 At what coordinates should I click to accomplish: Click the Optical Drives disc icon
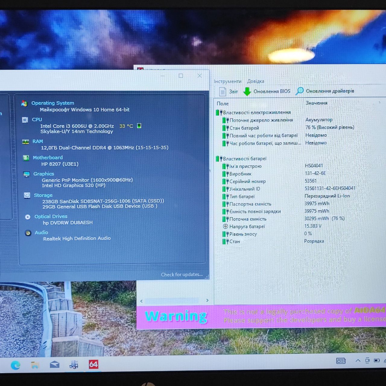(28, 217)
